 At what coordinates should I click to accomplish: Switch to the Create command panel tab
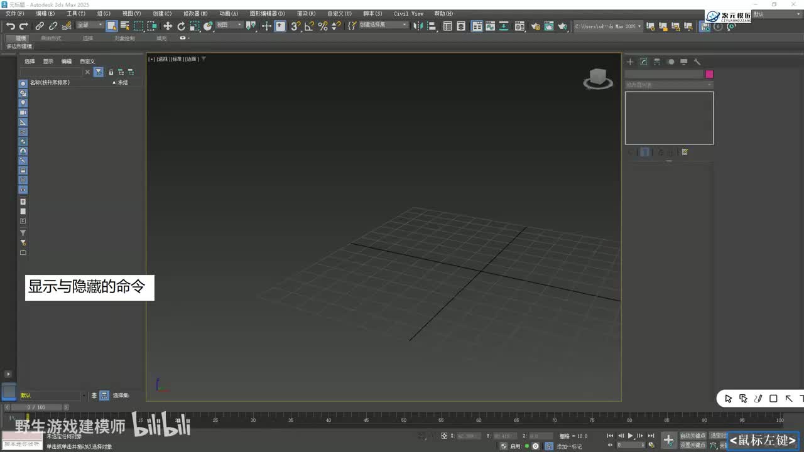(x=630, y=62)
